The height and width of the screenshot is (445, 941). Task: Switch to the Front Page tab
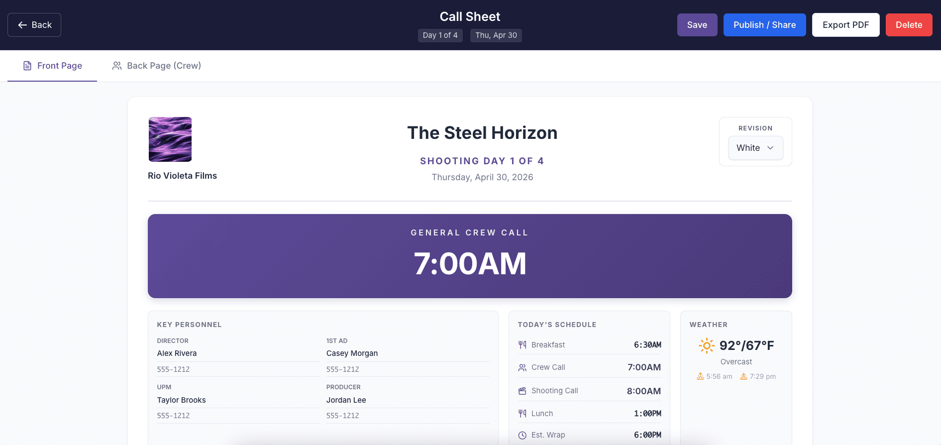(52, 66)
